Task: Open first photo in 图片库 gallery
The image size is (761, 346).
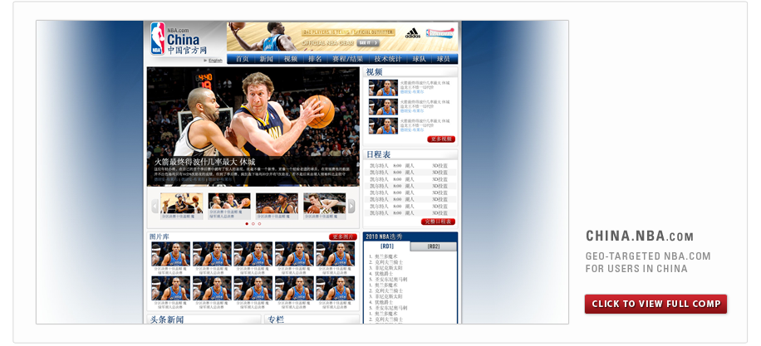Action: (x=170, y=253)
